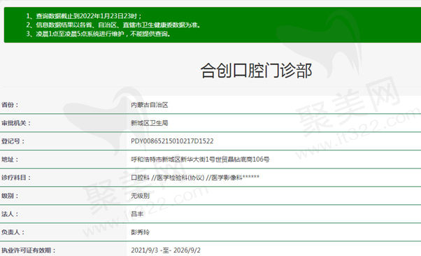Click the 法人 label

10,214
